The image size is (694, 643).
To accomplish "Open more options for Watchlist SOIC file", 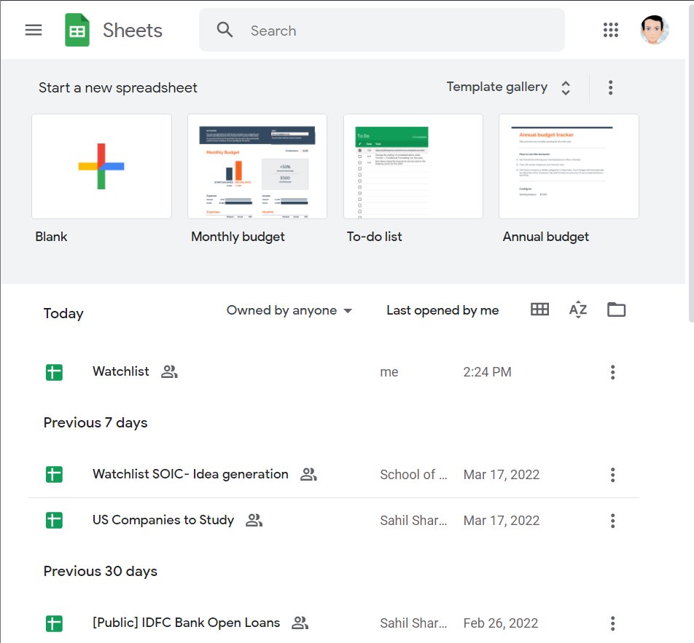I will coord(612,475).
